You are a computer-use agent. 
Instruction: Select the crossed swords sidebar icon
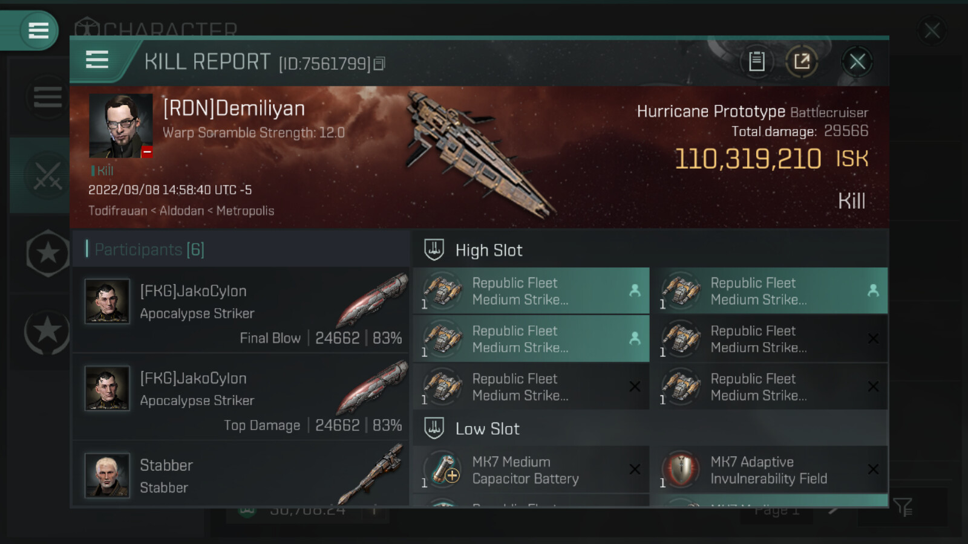47,175
